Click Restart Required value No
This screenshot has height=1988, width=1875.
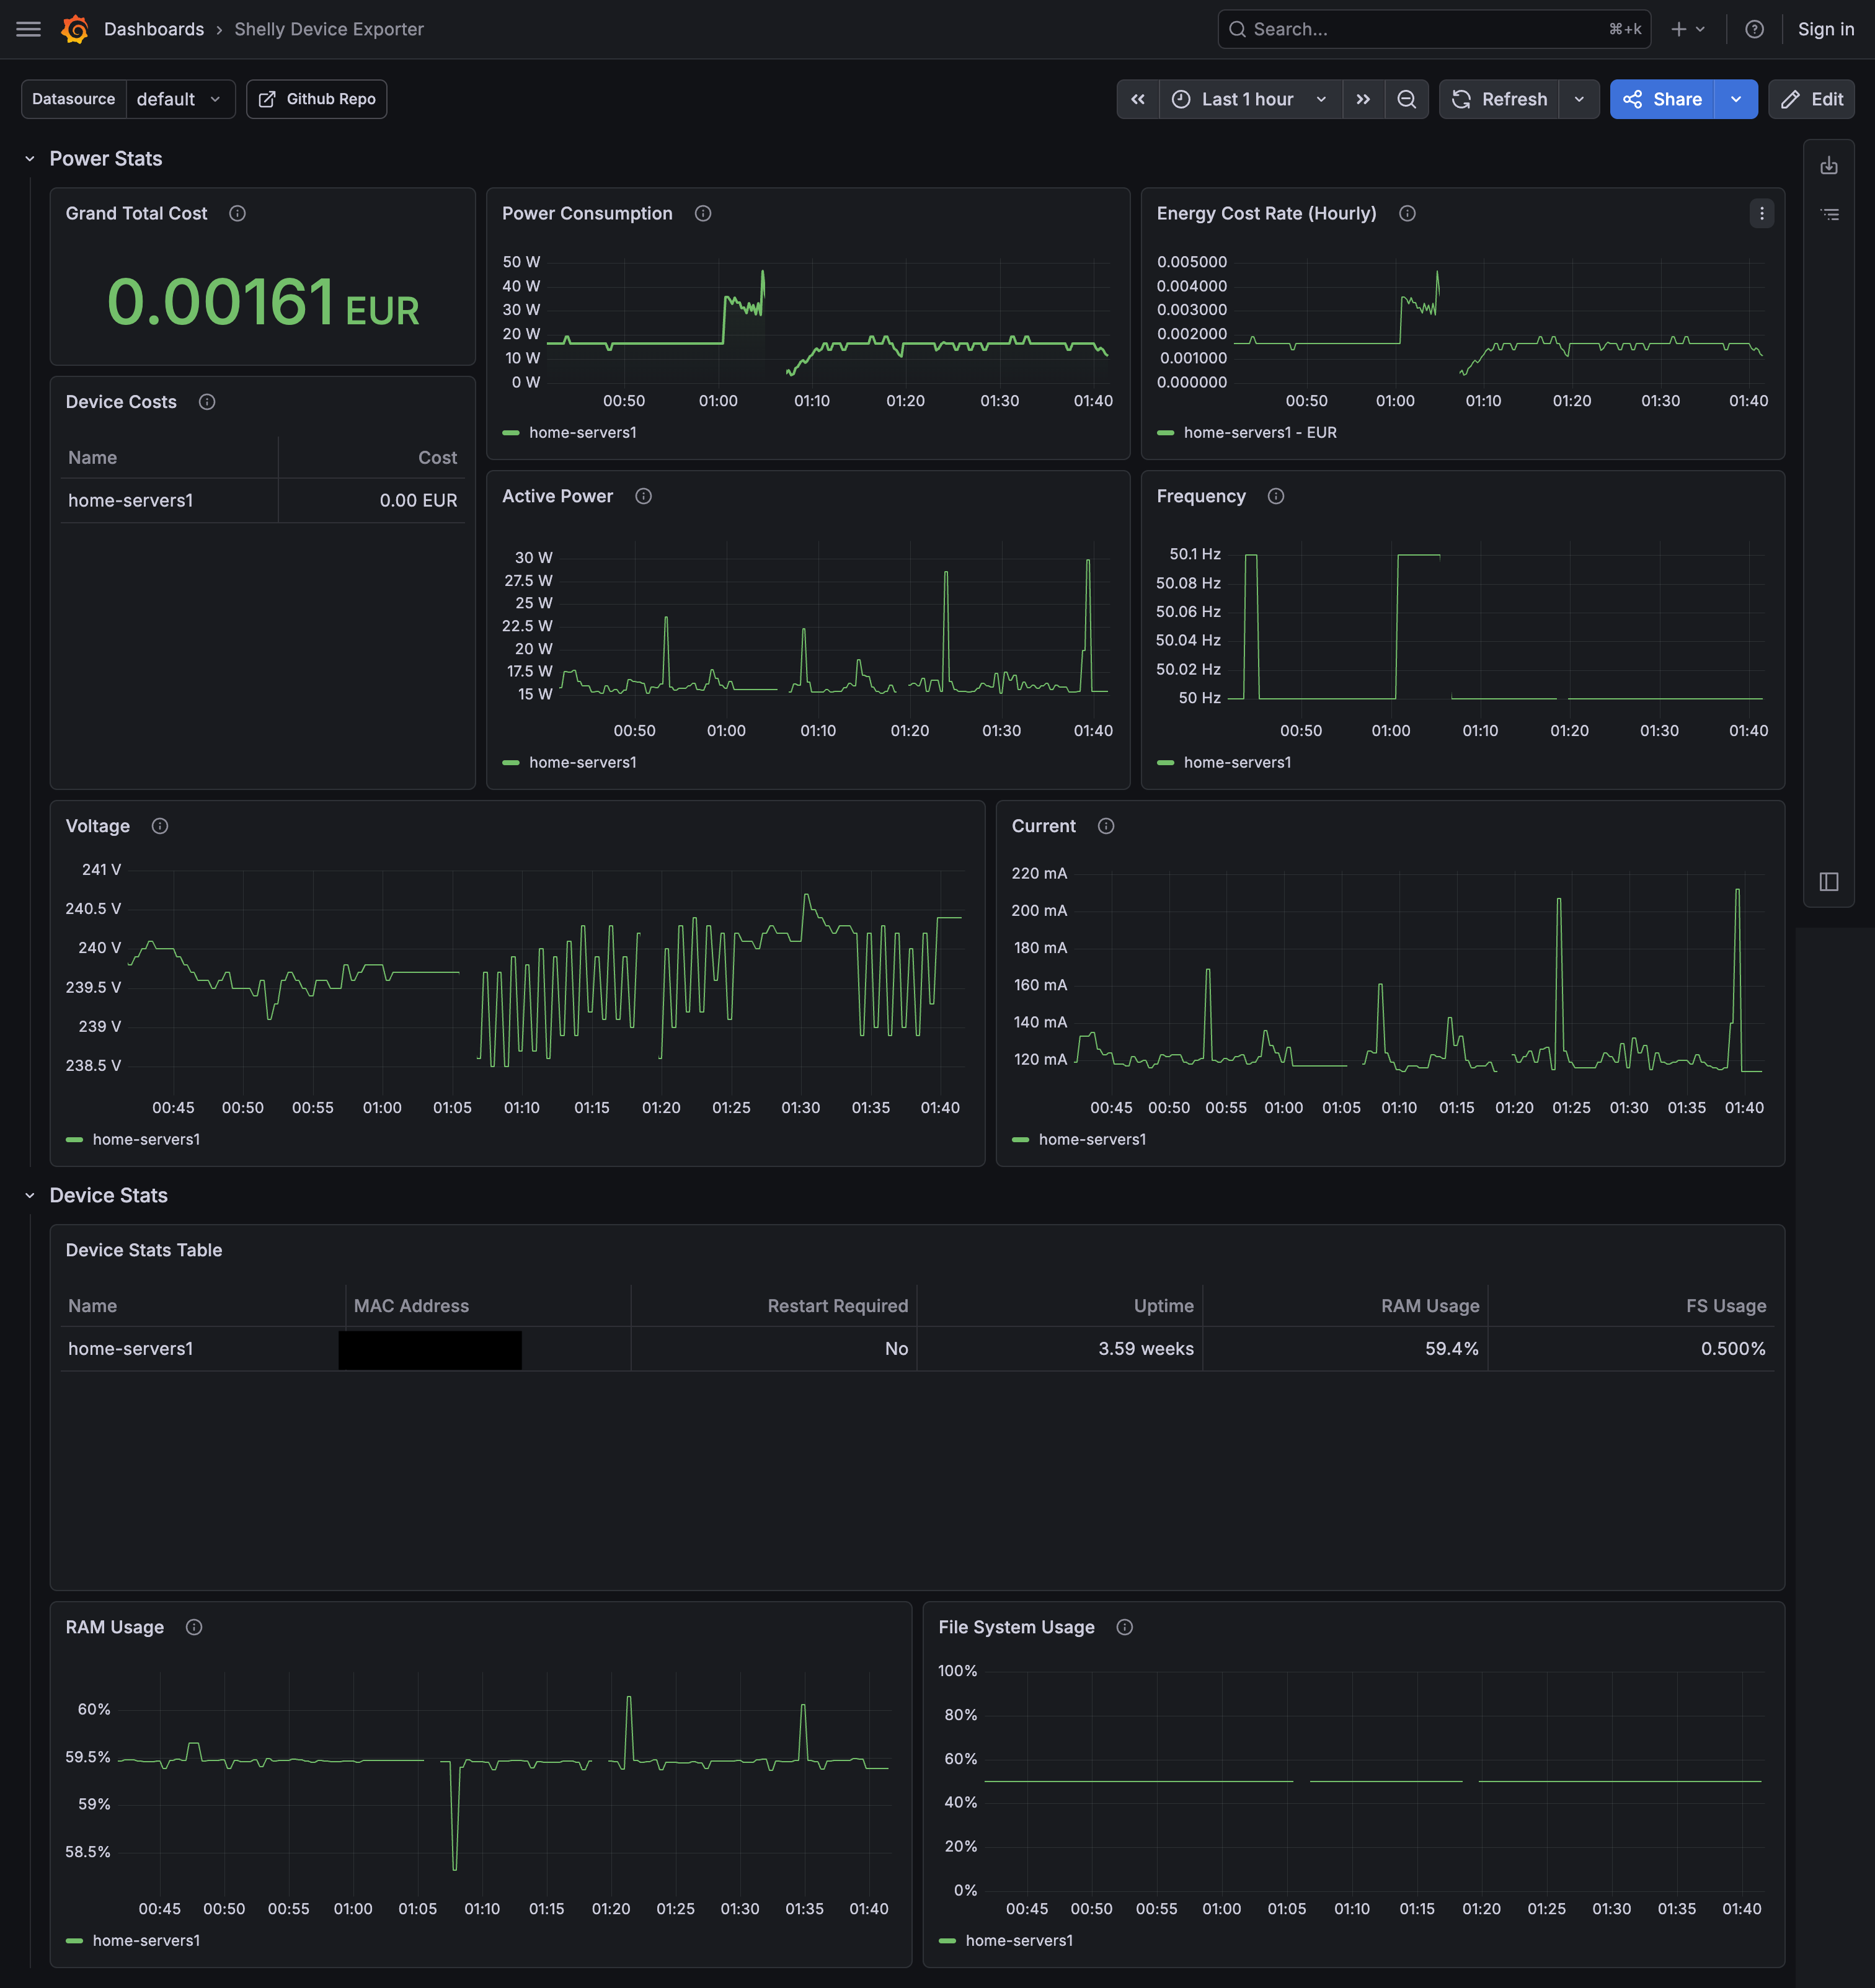pos(896,1349)
